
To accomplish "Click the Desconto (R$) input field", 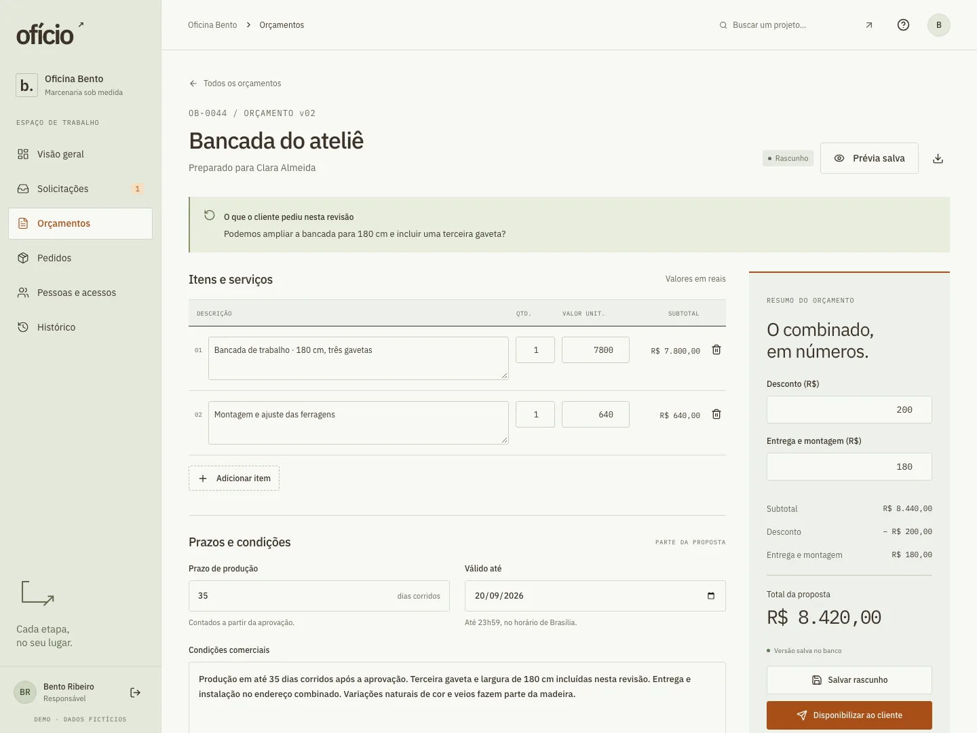I will point(849,410).
